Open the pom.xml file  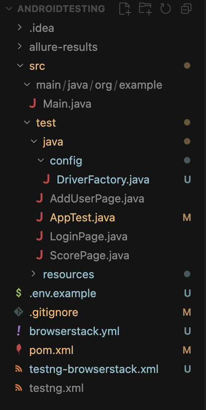51,350
